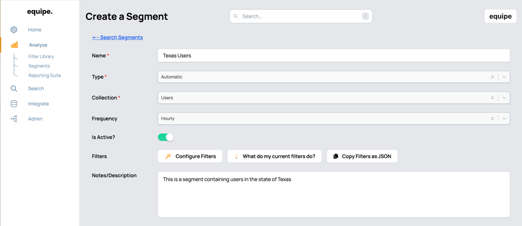Open Segments submenu item
Image resolution: width=522 pixels, height=226 pixels.
pyautogui.click(x=39, y=66)
